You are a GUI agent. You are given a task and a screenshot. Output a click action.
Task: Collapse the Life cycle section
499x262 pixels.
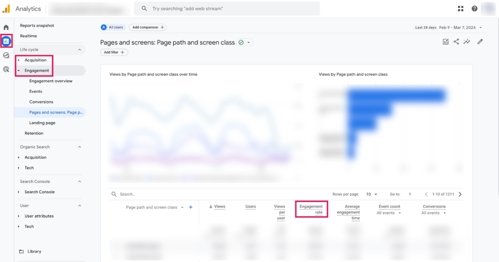(79, 50)
